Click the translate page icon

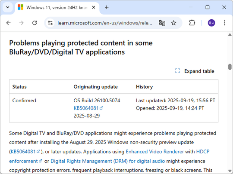click(162, 23)
